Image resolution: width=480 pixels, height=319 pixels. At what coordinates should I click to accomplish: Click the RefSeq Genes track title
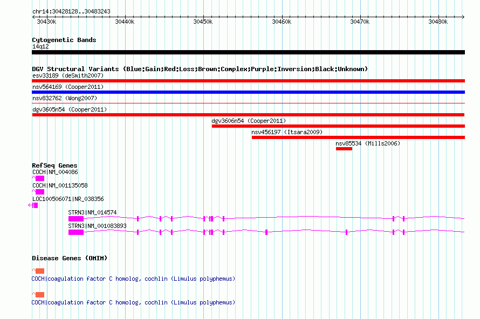point(54,165)
